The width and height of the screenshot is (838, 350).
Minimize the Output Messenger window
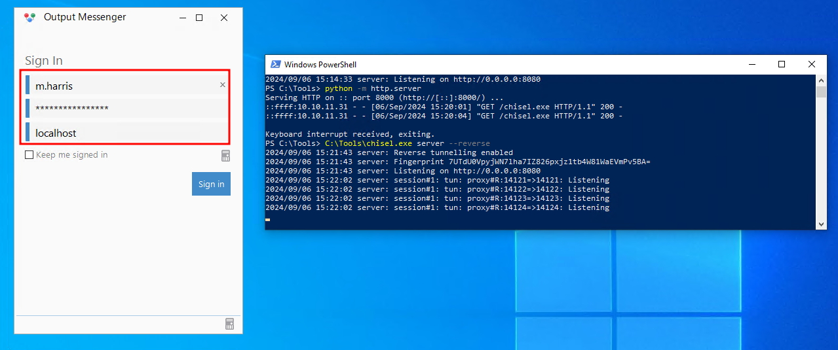[x=183, y=18]
